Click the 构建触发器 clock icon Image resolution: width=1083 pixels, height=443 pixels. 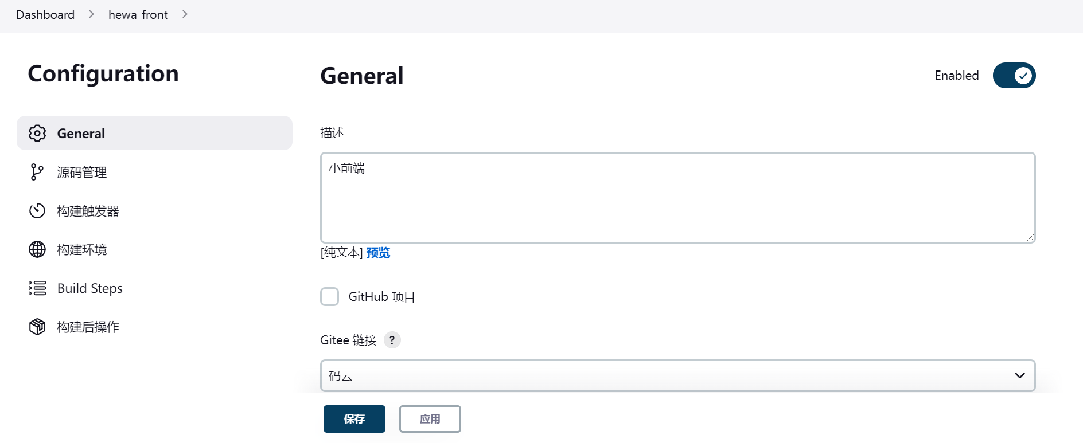point(37,211)
